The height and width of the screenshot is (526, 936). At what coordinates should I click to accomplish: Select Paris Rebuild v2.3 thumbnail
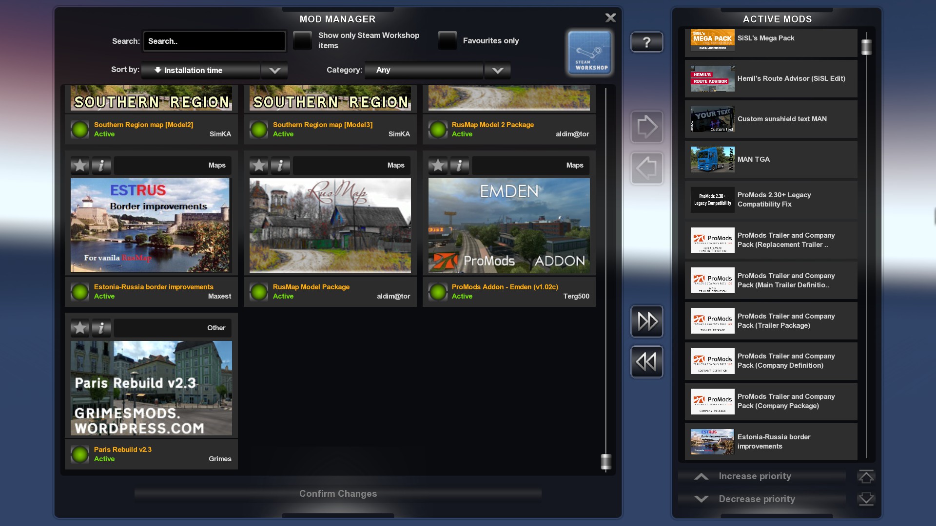(x=151, y=388)
